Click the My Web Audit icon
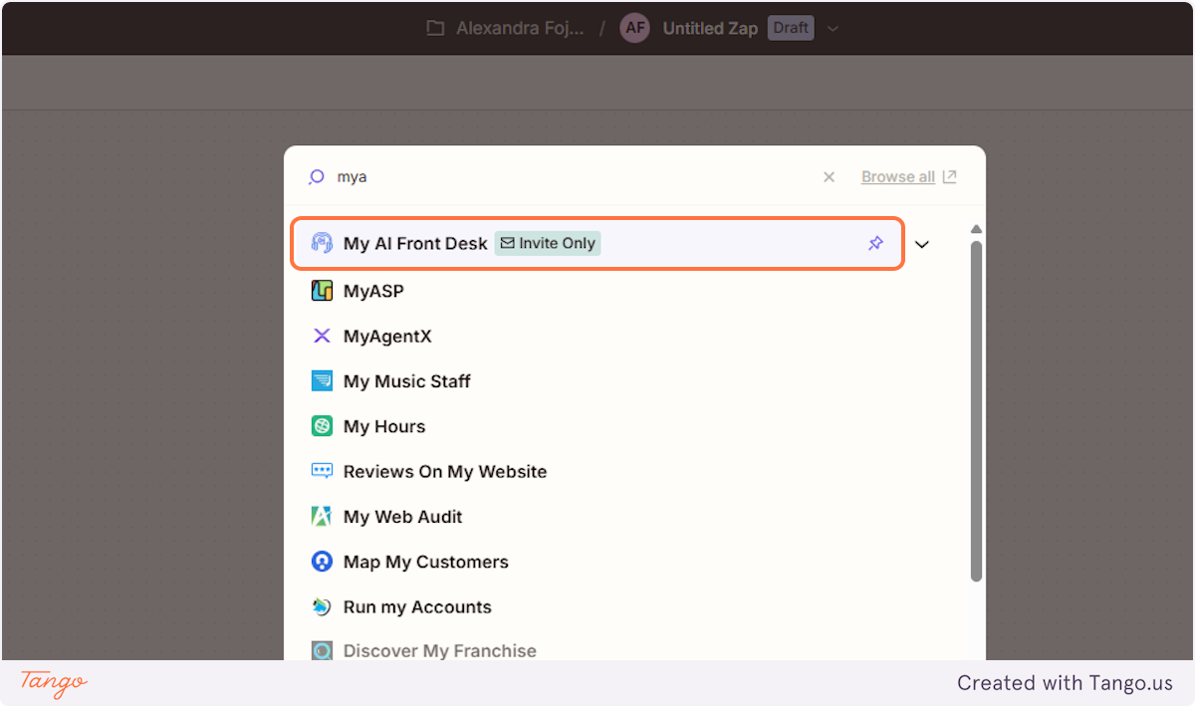The image size is (1195, 706). pyautogui.click(x=322, y=517)
